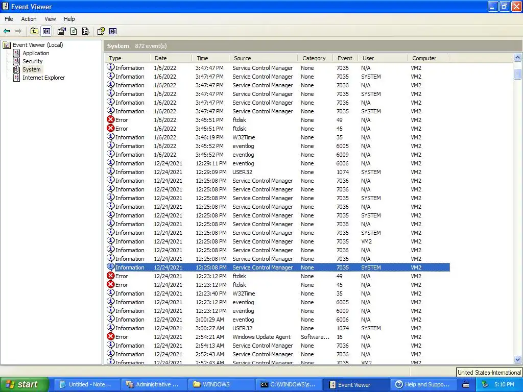Viewport: 523px width, 392px height.
Task: Click the vertical scrollbar thumb of the event list
Action: point(518,74)
